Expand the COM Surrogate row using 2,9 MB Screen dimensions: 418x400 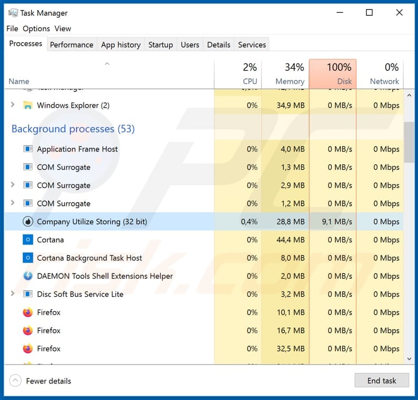(13, 185)
